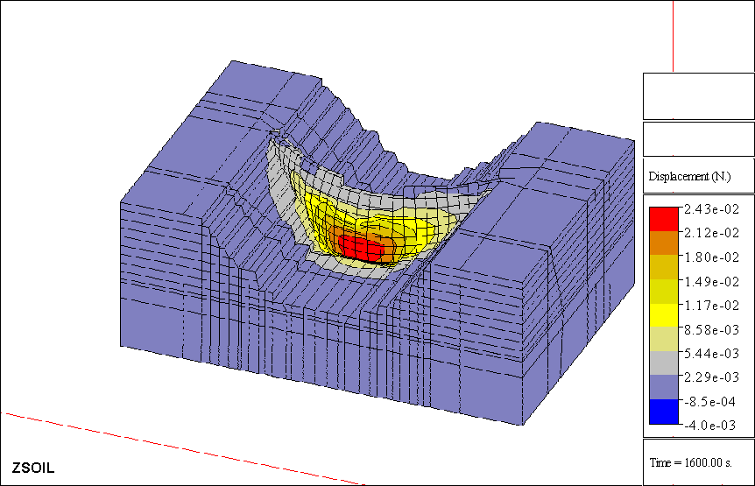Click the bright yellow legend swatch
755x486 pixels.
[664, 315]
